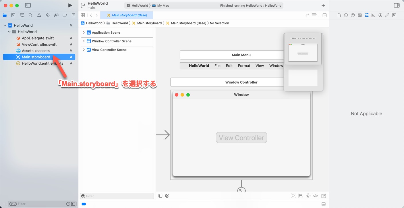Collapse the HelloWorld project root
Image resolution: width=404 pixels, height=208 pixels.
[5, 25]
